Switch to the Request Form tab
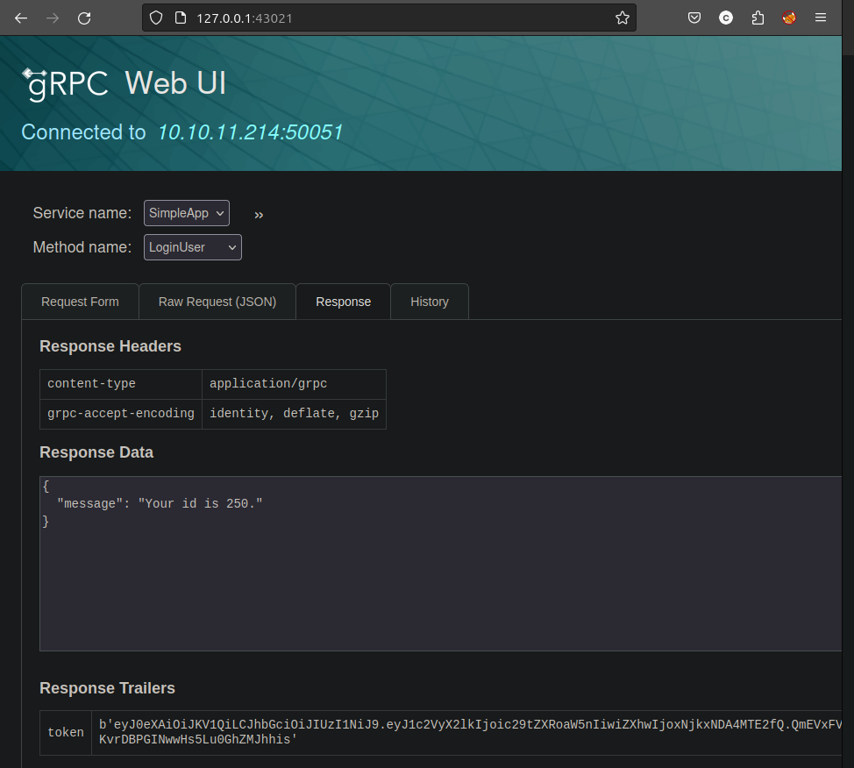Image resolution: width=854 pixels, height=768 pixels. tap(80, 302)
